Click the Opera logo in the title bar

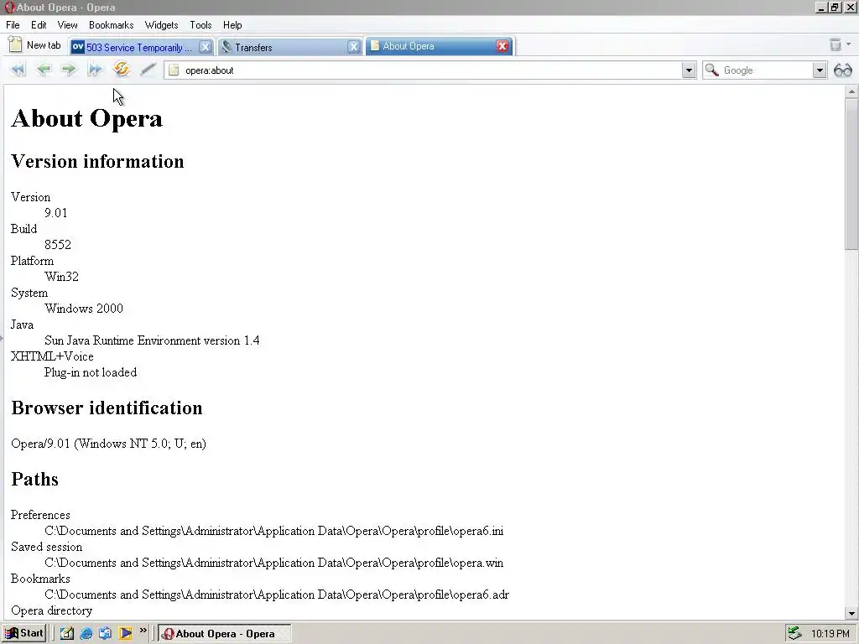pos(8,8)
